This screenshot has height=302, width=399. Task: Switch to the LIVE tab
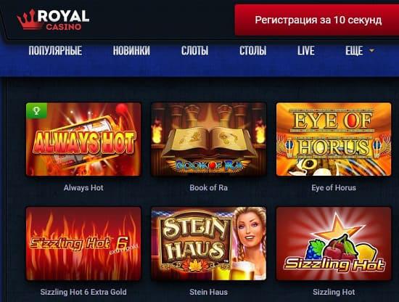[x=306, y=51]
